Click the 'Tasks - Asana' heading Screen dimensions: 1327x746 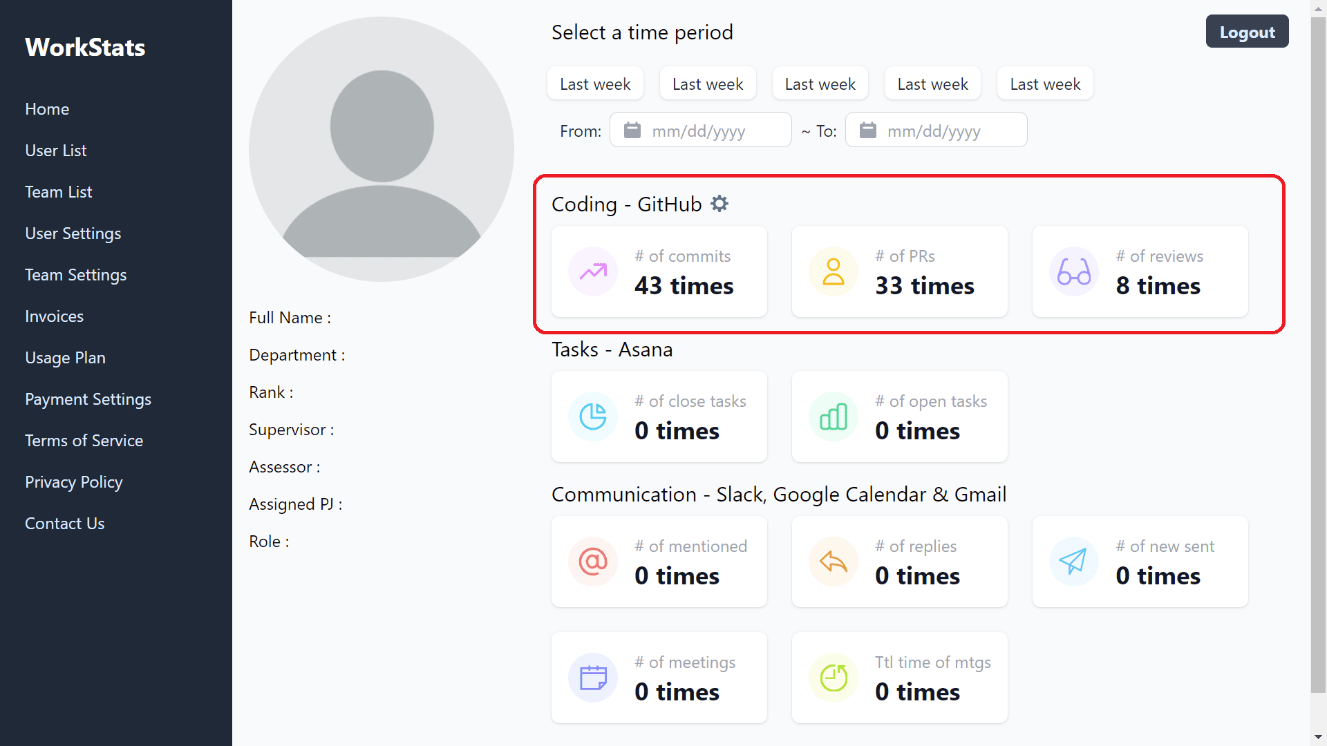coord(612,350)
